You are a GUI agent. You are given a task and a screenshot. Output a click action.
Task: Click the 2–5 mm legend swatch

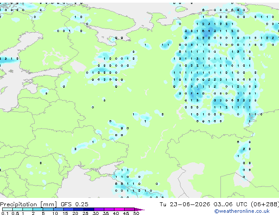[x=38, y=209]
